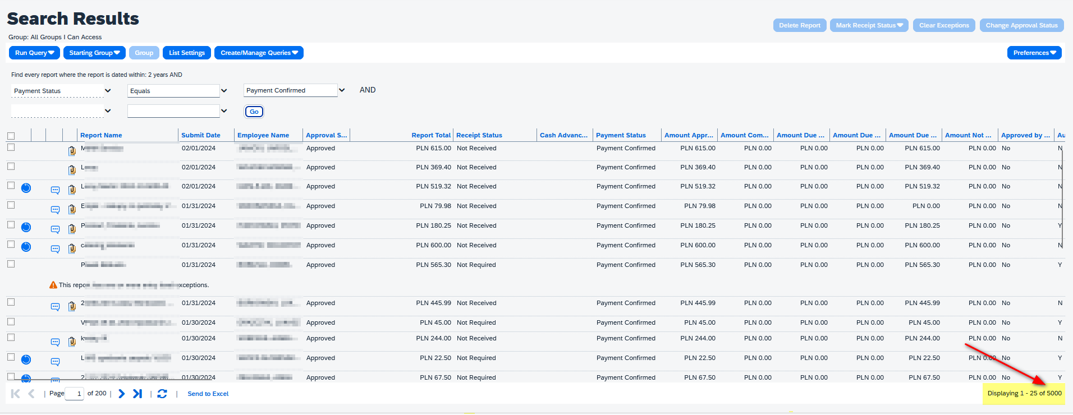Click the Send to Excel link
This screenshot has height=415, width=1073.
(208, 394)
